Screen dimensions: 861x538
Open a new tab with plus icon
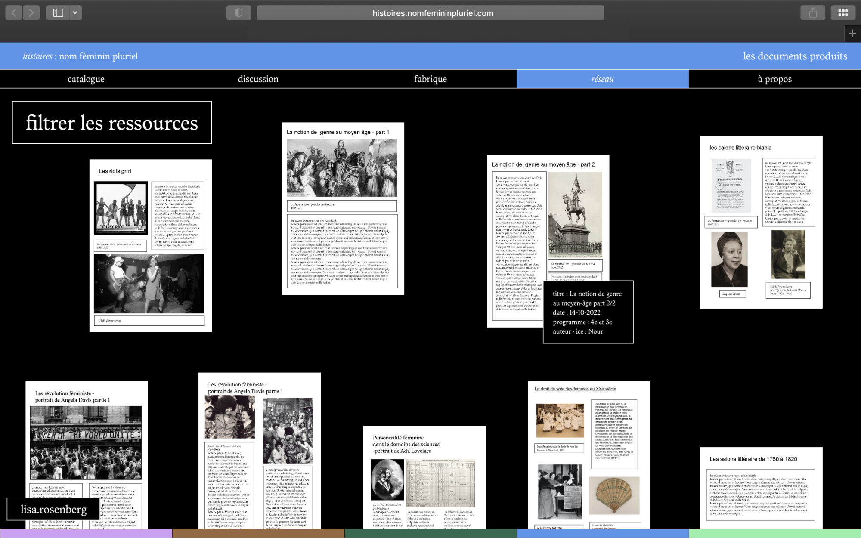tap(852, 34)
